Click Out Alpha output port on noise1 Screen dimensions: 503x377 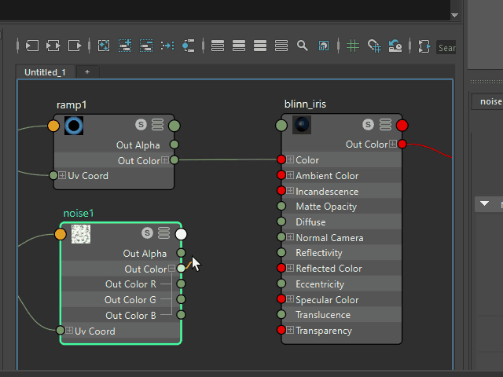click(181, 253)
